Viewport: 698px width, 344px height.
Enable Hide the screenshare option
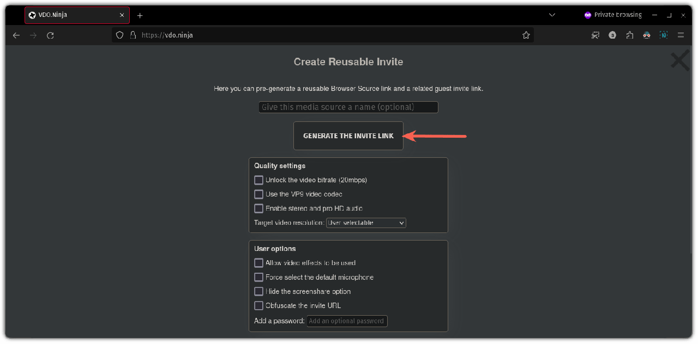point(258,292)
